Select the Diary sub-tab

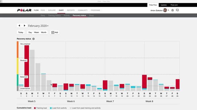(43, 16)
